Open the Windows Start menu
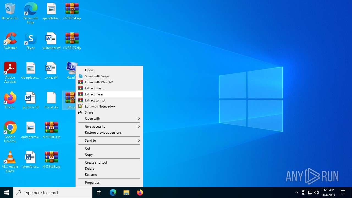 7,193
